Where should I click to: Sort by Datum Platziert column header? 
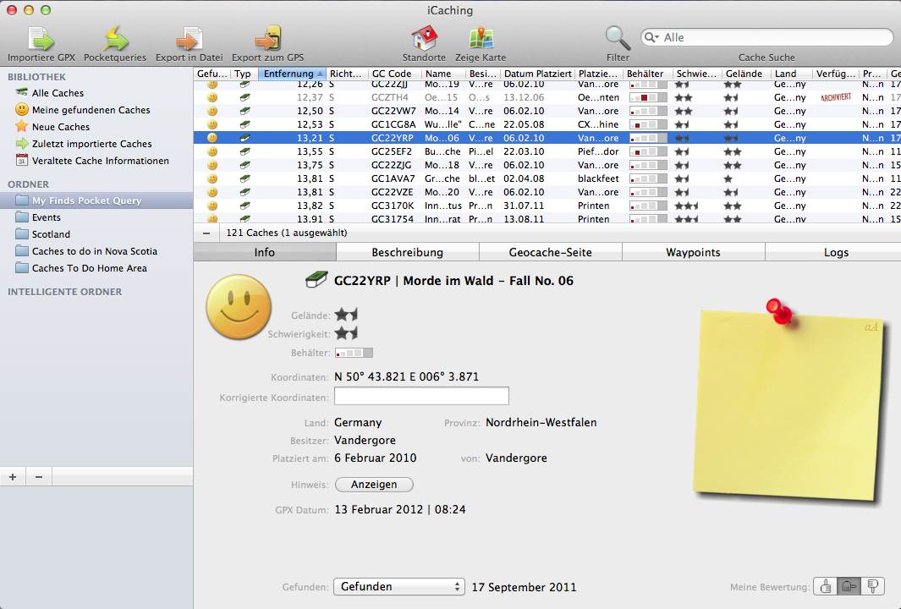coord(537,74)
